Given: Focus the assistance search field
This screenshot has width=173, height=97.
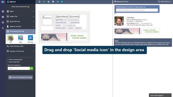Looking at the screenshot, I should tap(19, 68).
